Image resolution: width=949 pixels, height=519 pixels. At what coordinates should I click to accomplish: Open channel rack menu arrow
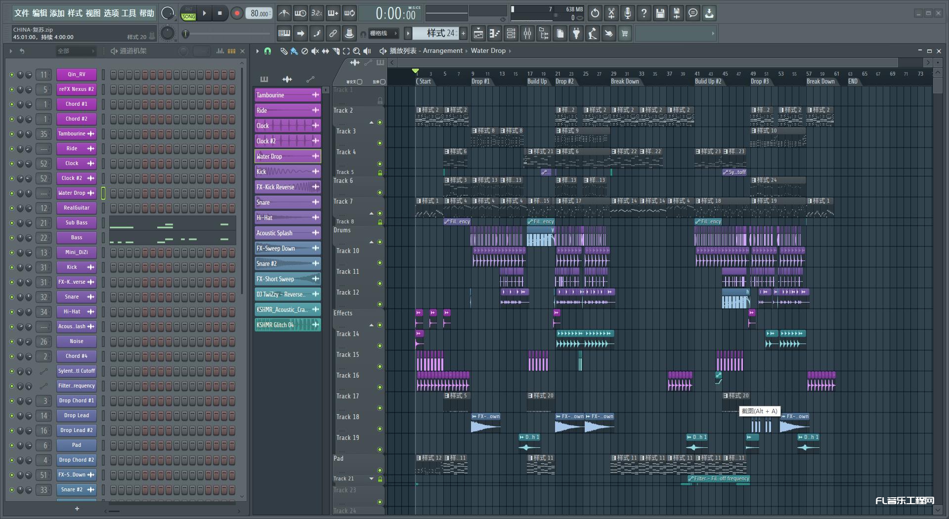11,51
